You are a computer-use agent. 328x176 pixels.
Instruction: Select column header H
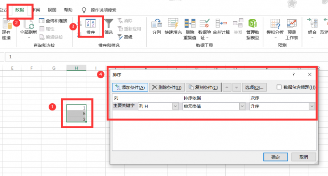76,68
